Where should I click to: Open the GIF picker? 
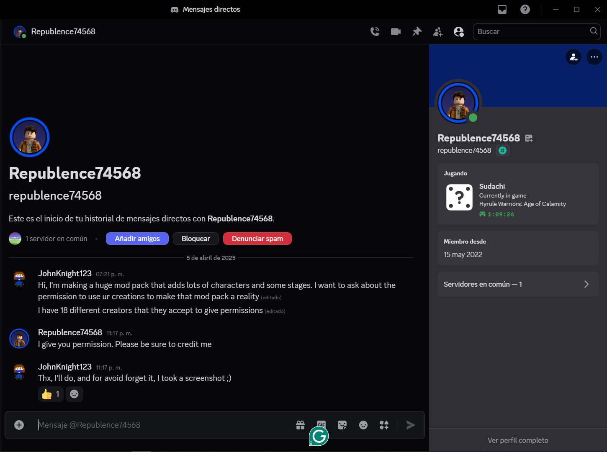(321, 423)
